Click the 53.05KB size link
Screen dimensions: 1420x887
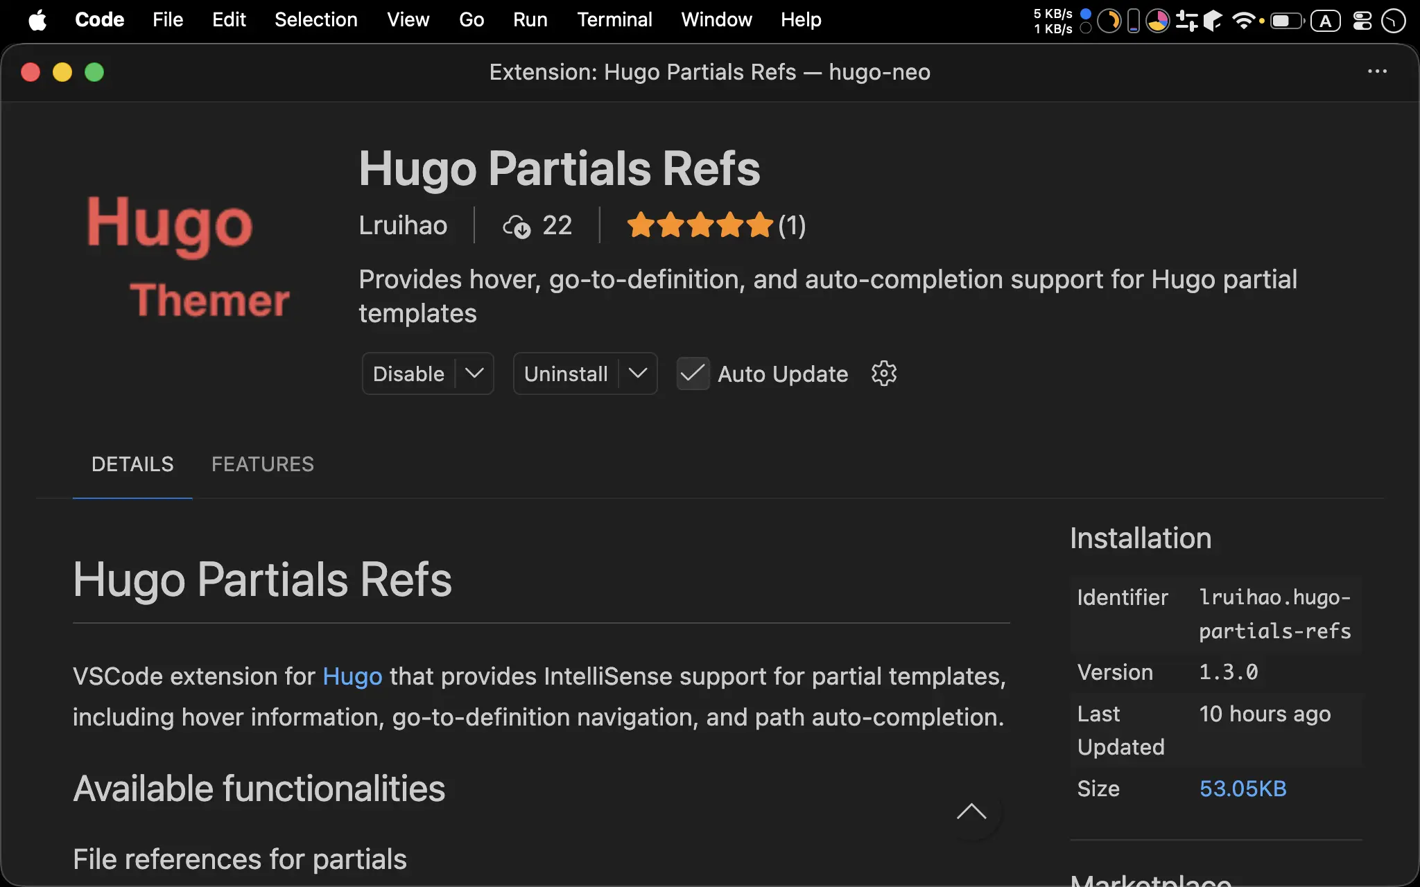click(1242, 789)
